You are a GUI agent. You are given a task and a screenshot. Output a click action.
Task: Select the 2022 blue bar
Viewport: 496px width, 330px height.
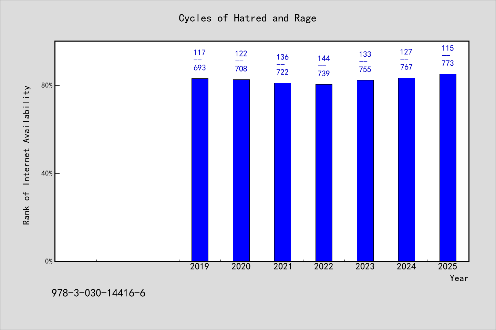pyautogui.click(x=324, y=173)
